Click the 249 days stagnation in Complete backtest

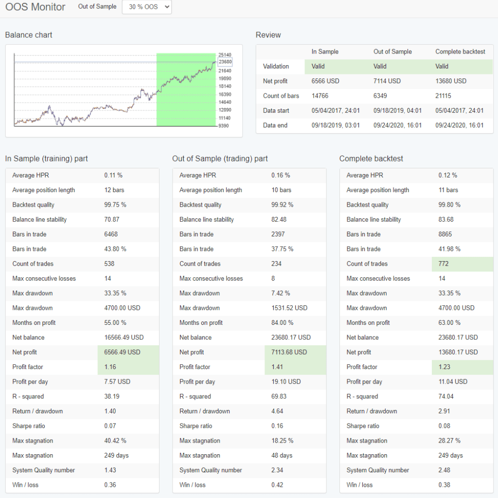click(x=450, y=455)
